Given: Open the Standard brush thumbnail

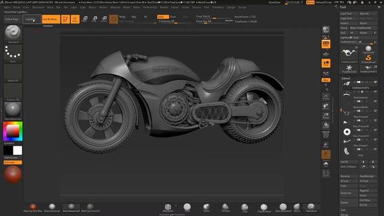Looking at the screenshot, I should pyautogui.click(x=13, y=34).
